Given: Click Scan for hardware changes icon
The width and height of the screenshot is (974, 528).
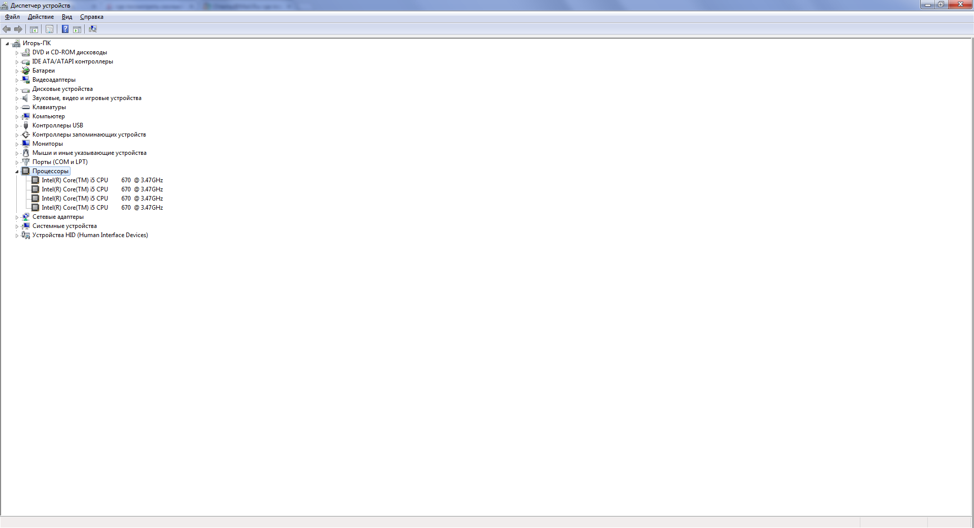Looking at the screenshot, I should click(x=93, y=29).
